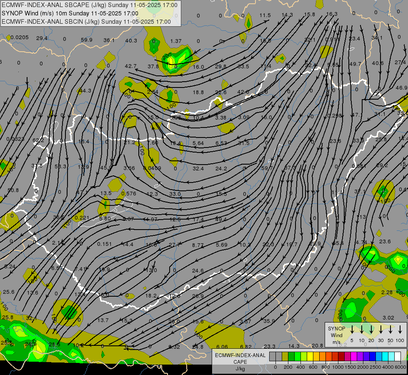The width and height of the screenshot is (408, 375).
Task: Click the map value 32.4
Action: [198, 169]
